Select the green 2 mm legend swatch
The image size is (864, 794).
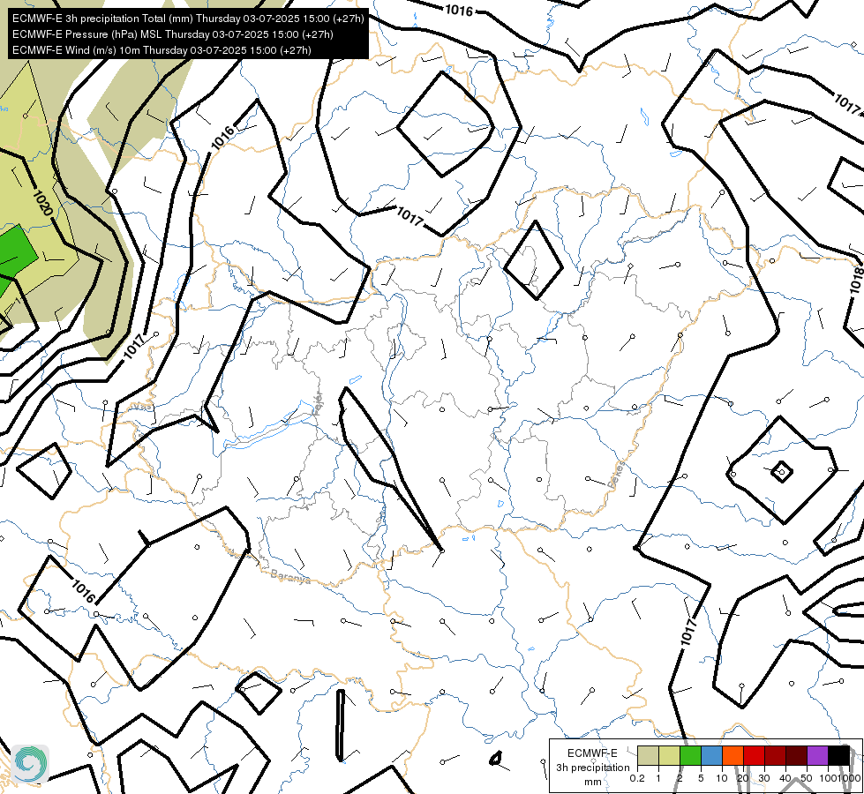point(690,756)
